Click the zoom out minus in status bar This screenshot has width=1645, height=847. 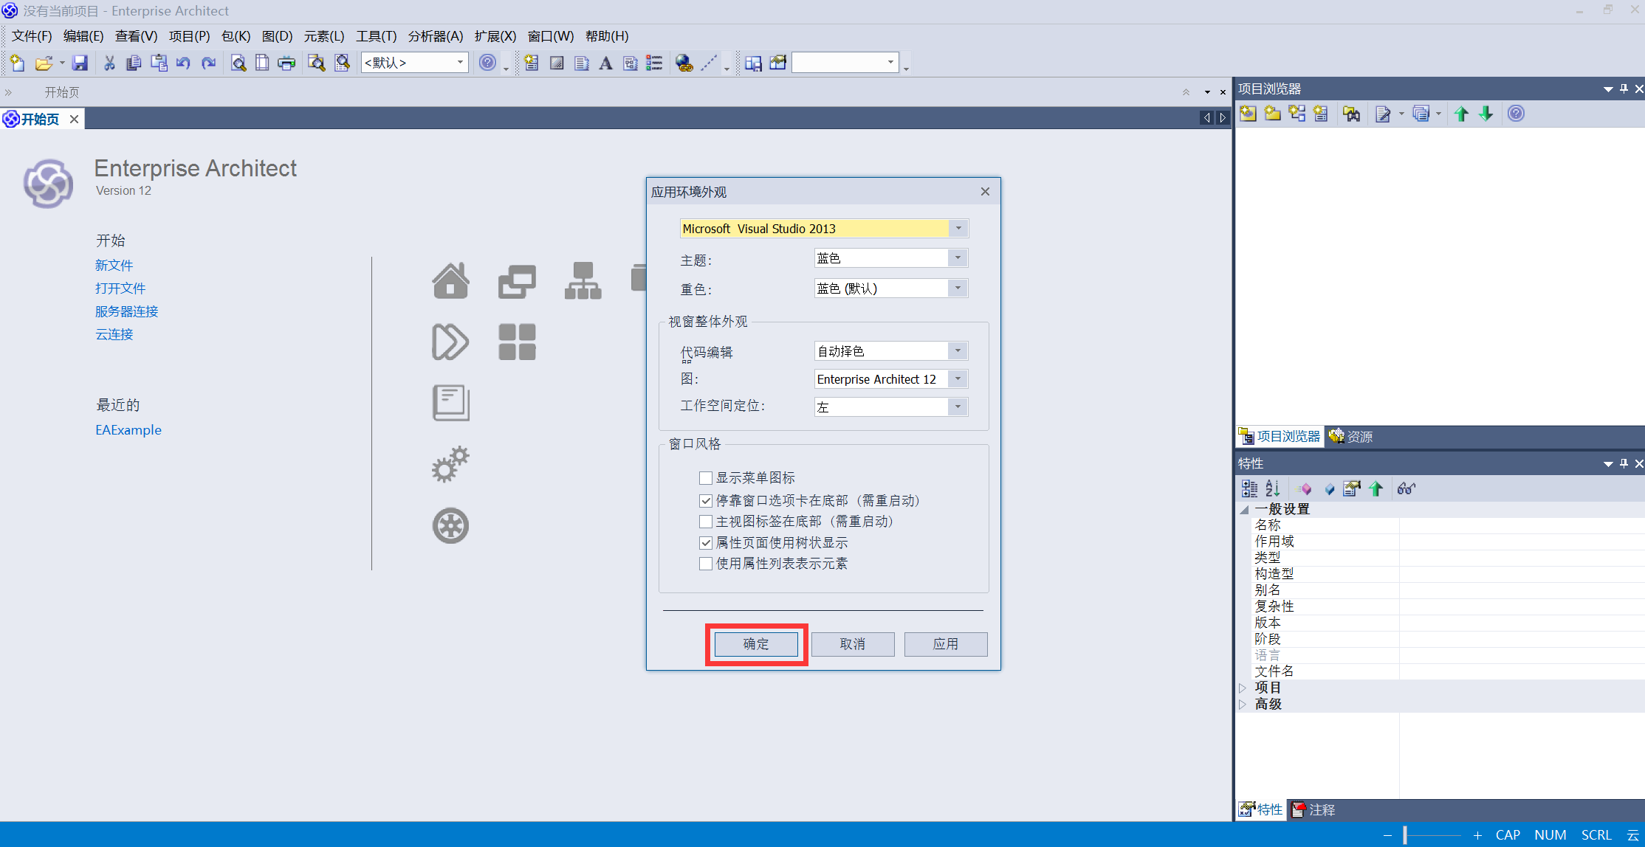pos(1387,835)
